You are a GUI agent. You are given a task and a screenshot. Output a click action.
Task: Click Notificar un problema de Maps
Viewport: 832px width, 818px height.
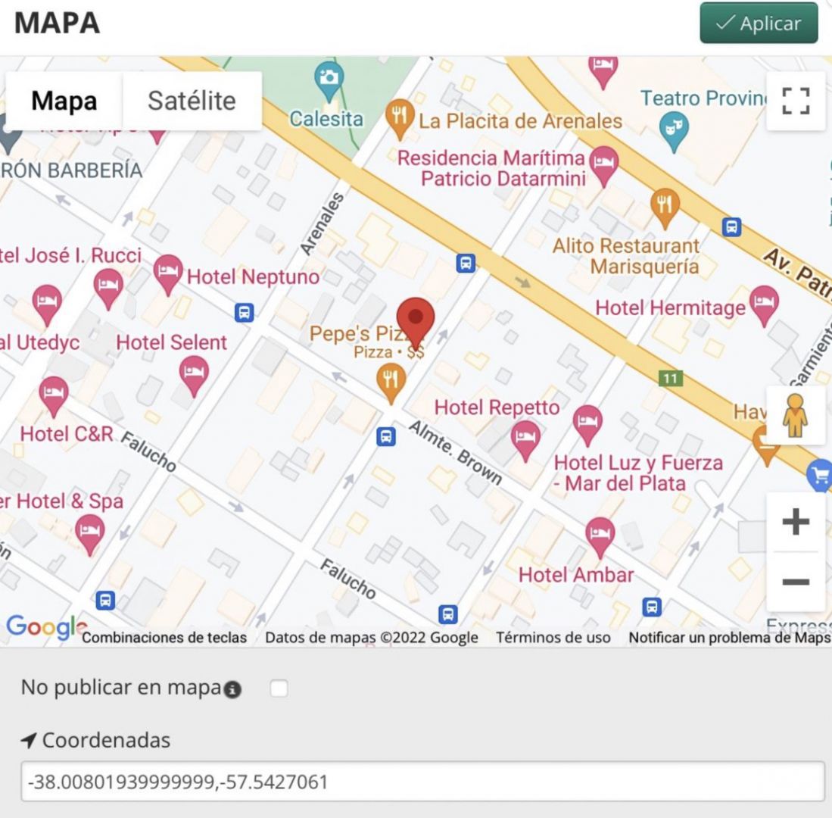pyautogui.click(x=729, y=638)
